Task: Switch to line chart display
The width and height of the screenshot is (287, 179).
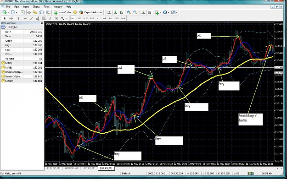Action: pos(122,12)
